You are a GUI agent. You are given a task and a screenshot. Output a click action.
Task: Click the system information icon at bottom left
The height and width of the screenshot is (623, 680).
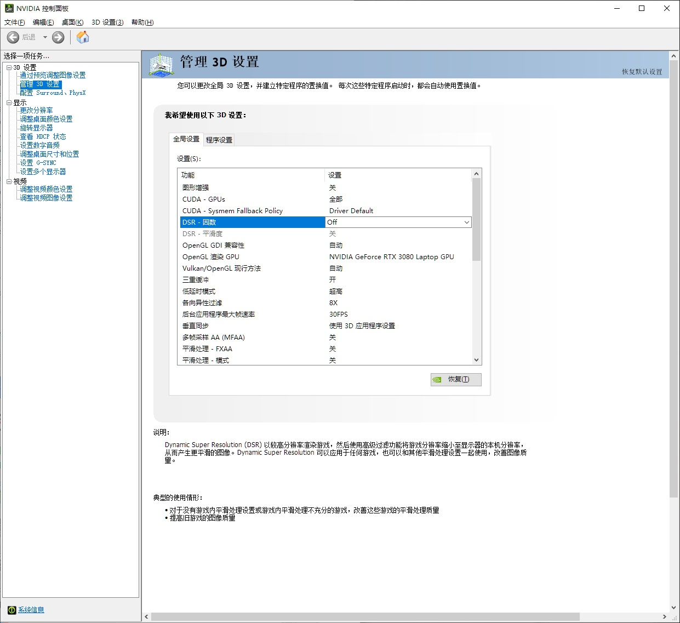coord(12,610)
